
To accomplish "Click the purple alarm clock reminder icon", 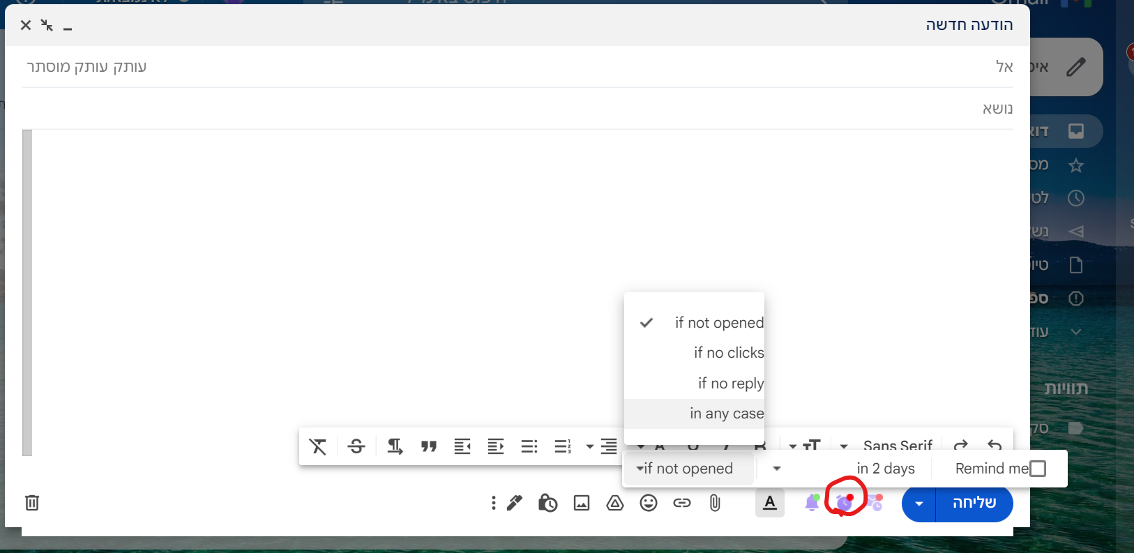I will pyautogui.click(x=845, y=501).
